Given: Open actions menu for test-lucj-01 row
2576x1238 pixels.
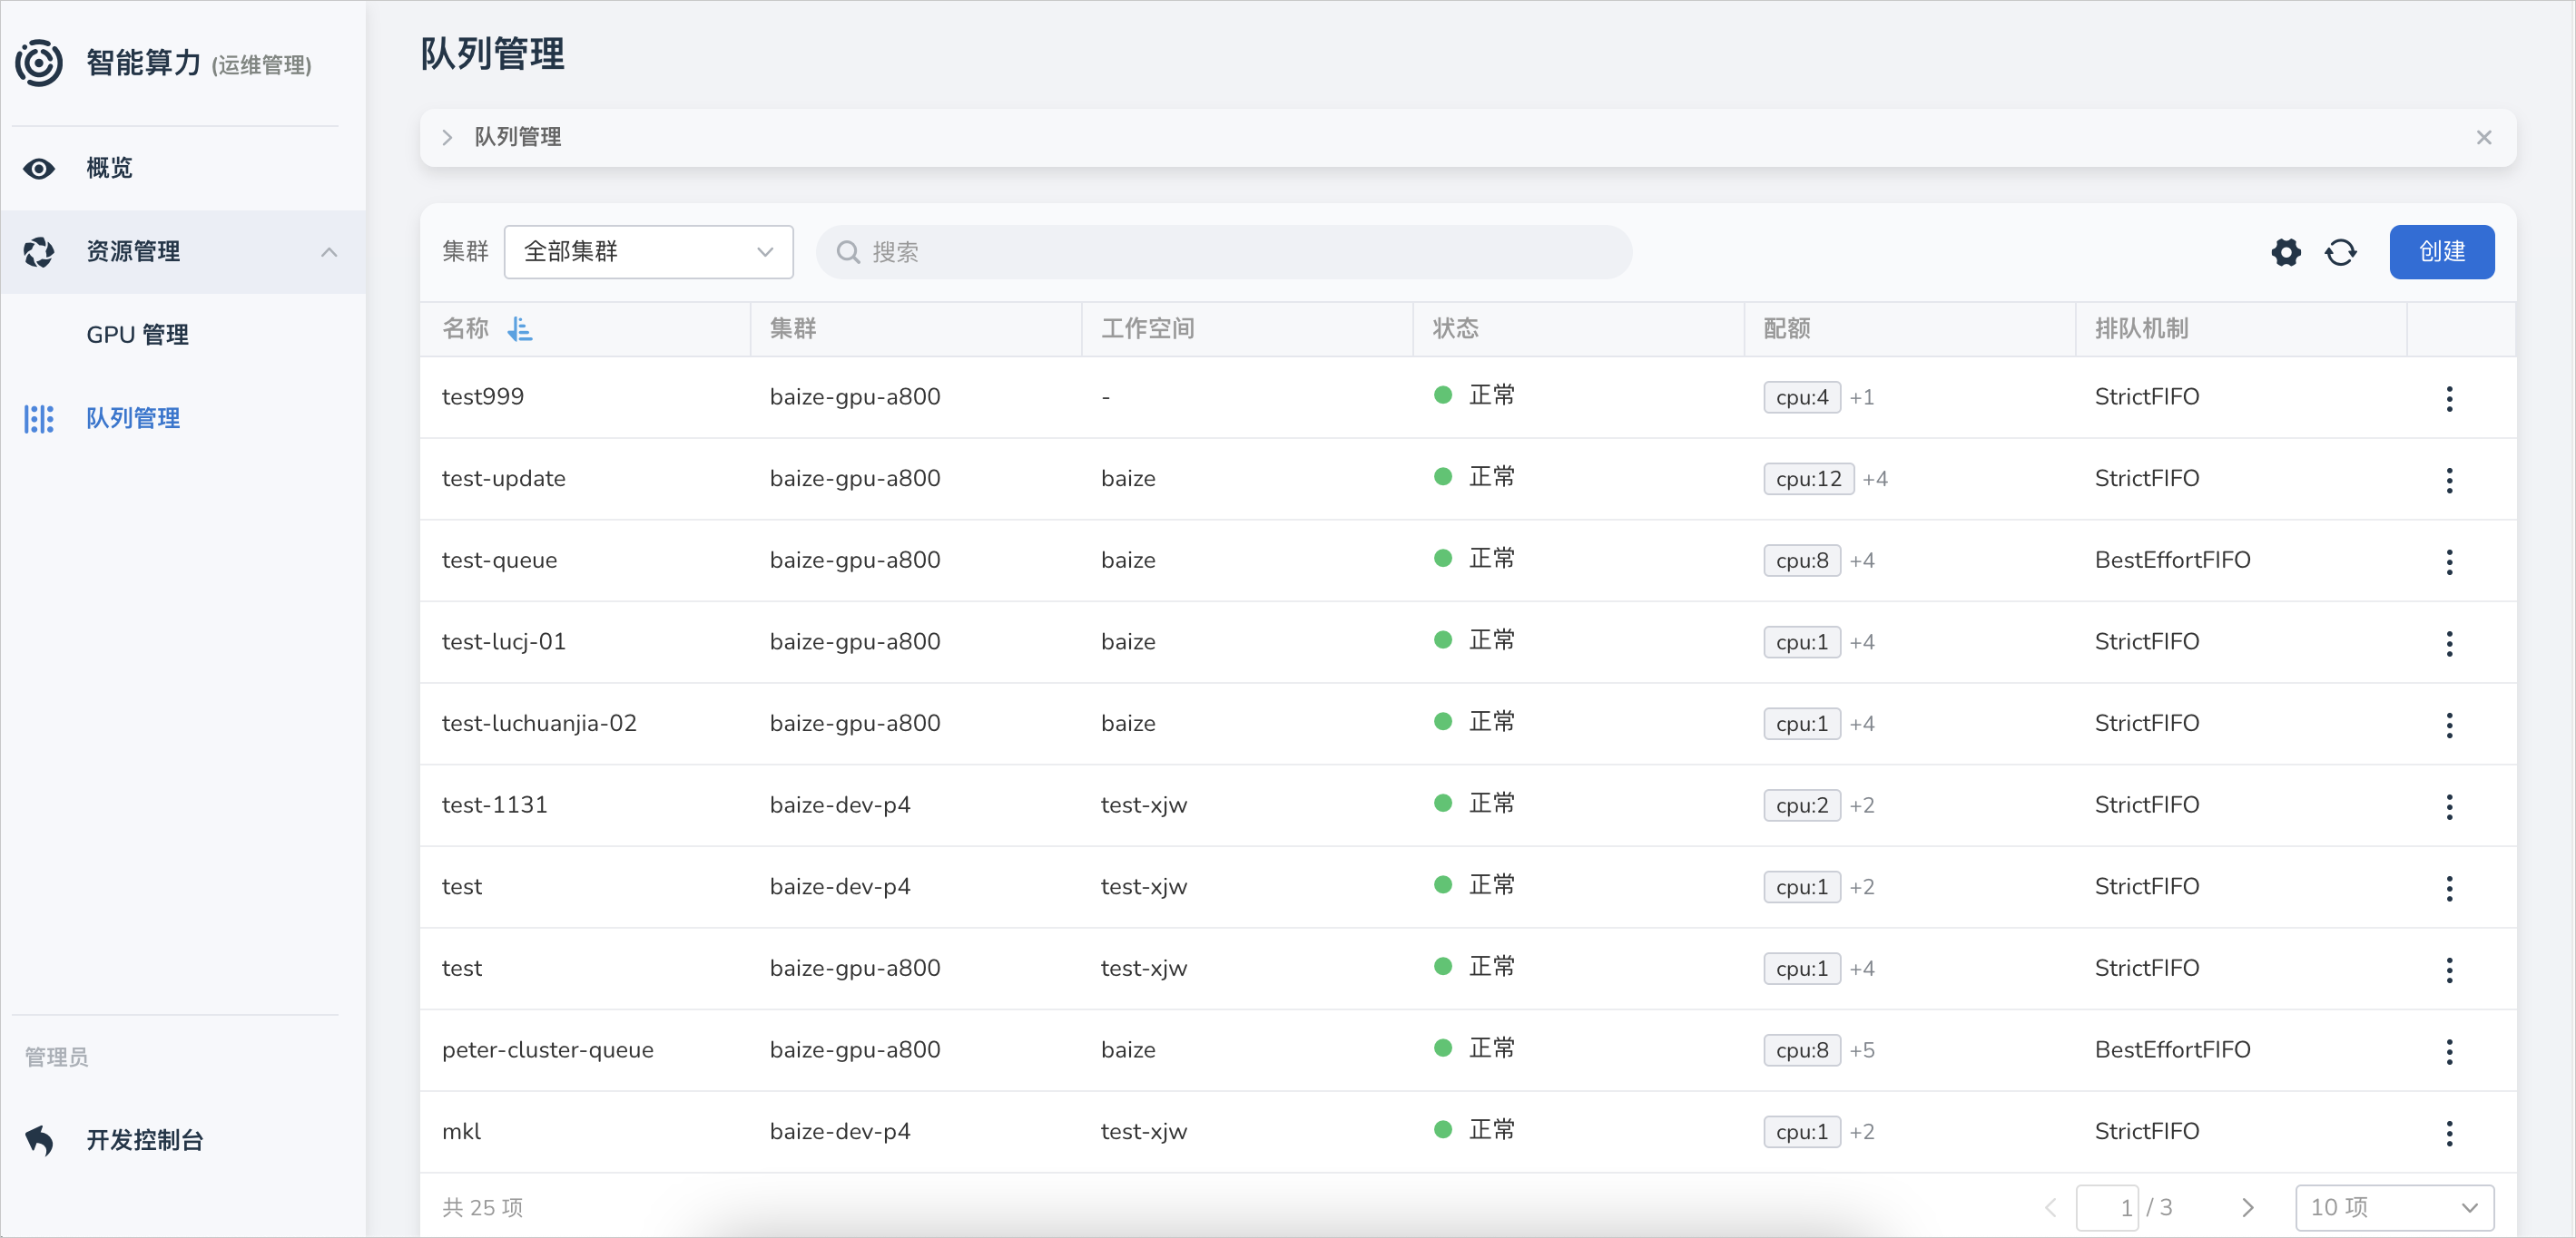Looking at the screenshot, I should pyautogui.click(x=2449, y=642).
